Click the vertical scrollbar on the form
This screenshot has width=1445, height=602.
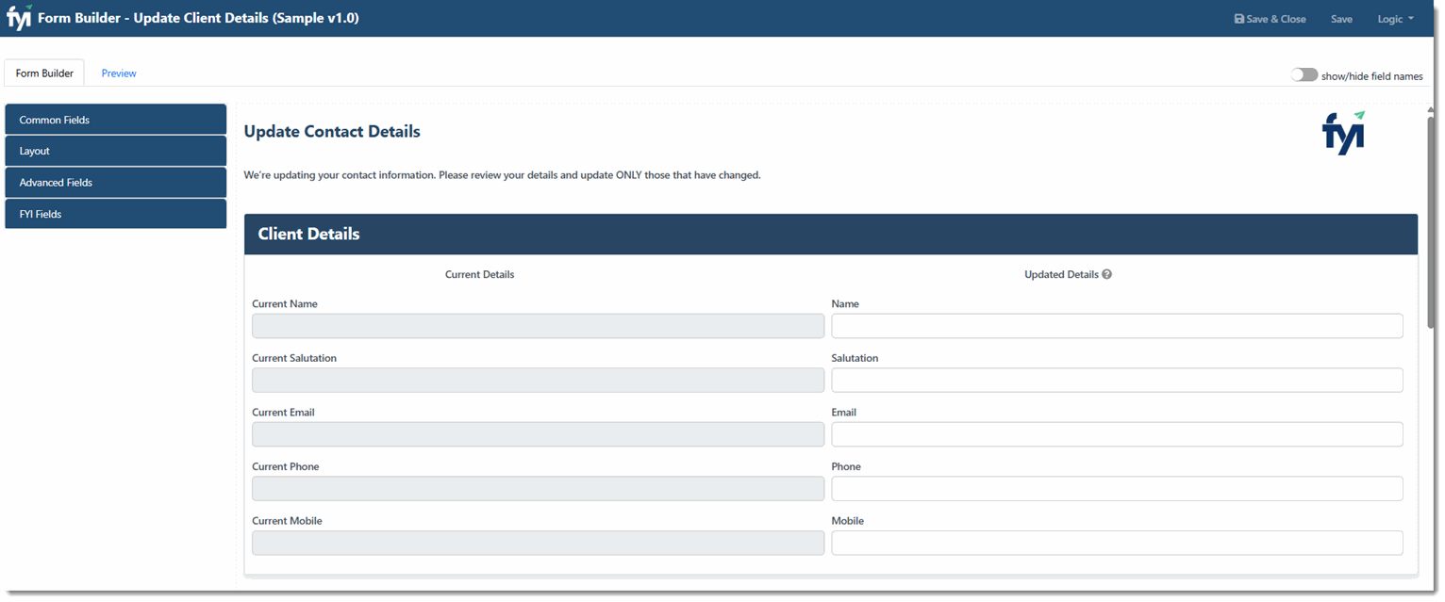tap(1431, 221)
